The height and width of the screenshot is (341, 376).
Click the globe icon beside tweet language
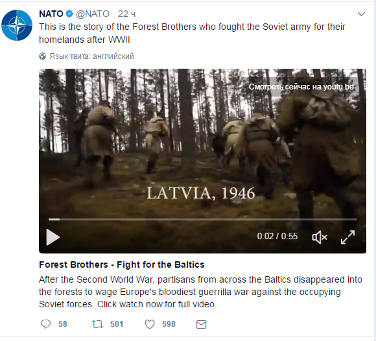pyautogui.click(x=43, y=56)
